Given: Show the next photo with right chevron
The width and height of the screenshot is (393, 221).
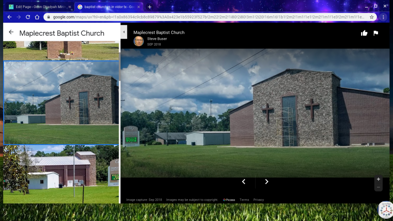Looking at the screenshot, I should click(267, 182).
